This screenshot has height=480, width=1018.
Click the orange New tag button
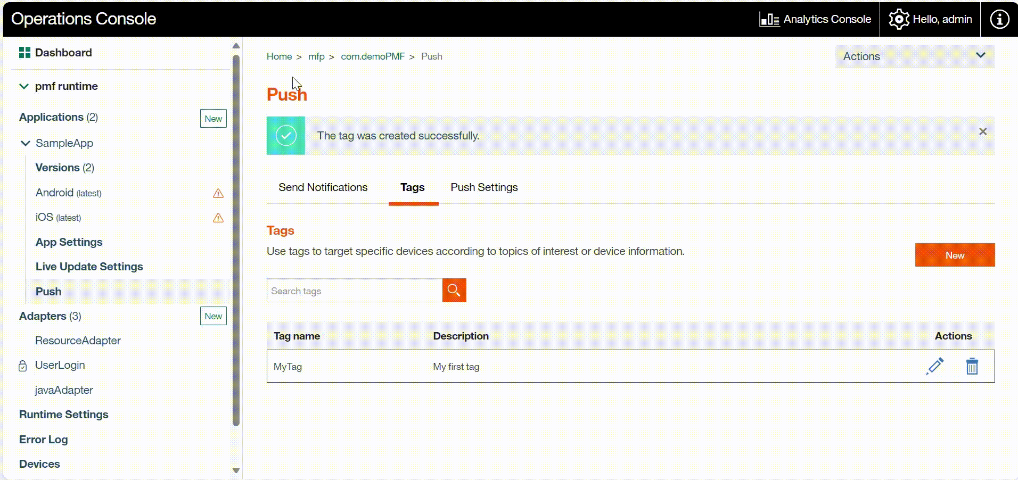954,255
